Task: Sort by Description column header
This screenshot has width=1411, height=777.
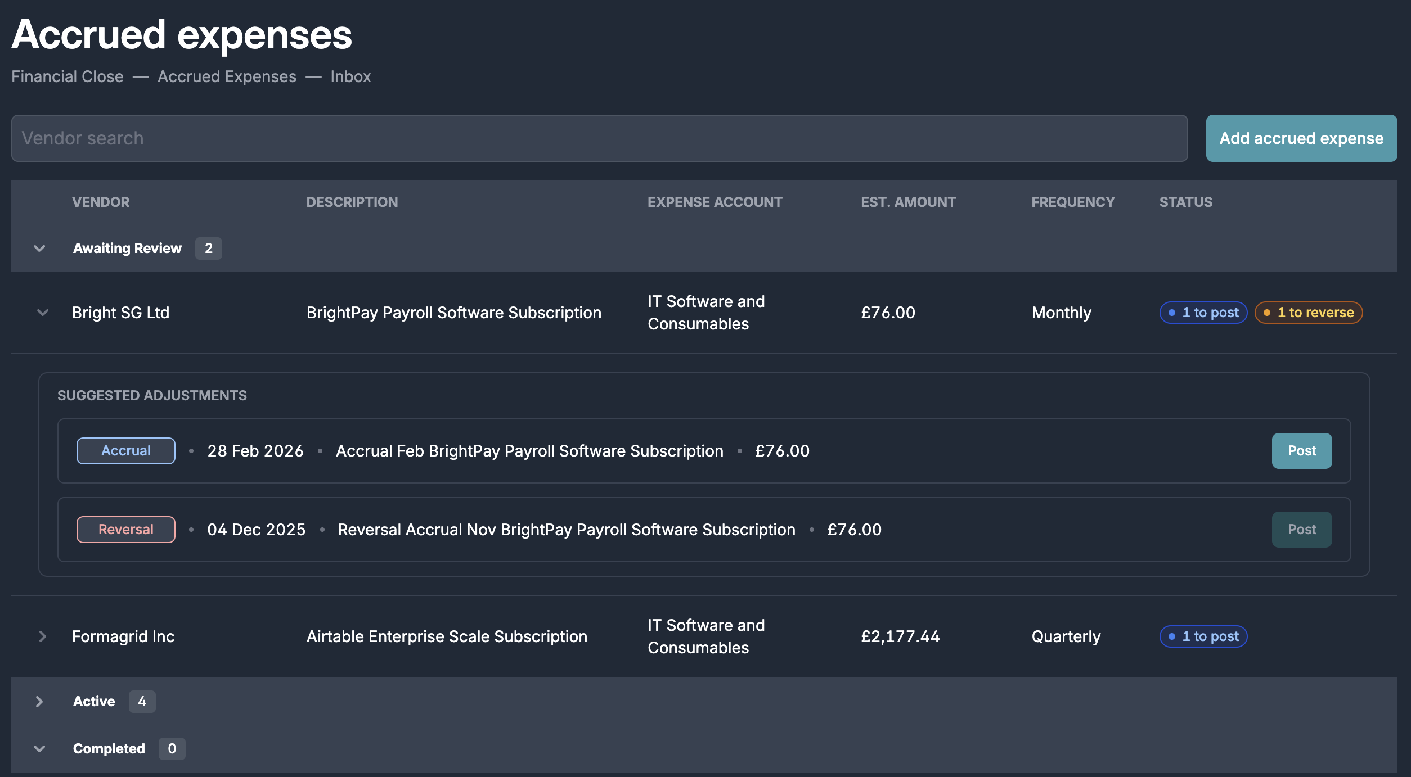Action: point(352,202)
